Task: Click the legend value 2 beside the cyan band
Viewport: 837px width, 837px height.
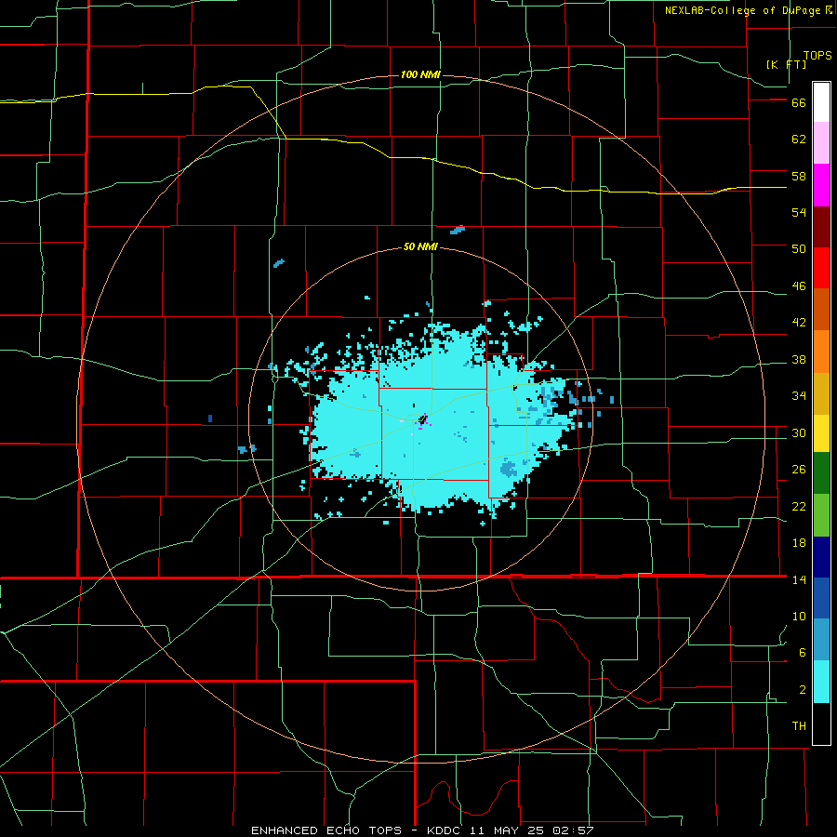Action: click(x=803, y=690)
